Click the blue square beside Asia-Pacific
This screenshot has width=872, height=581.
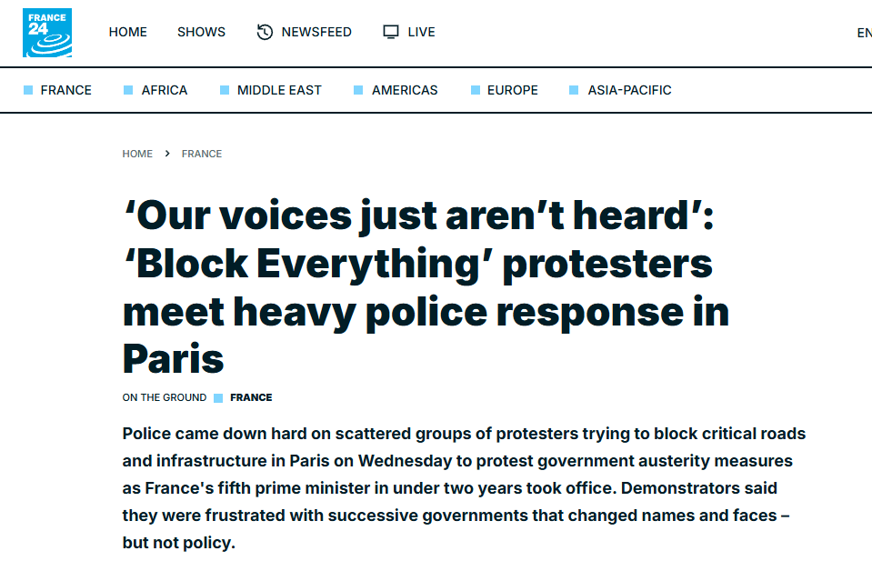click(574, 90)
